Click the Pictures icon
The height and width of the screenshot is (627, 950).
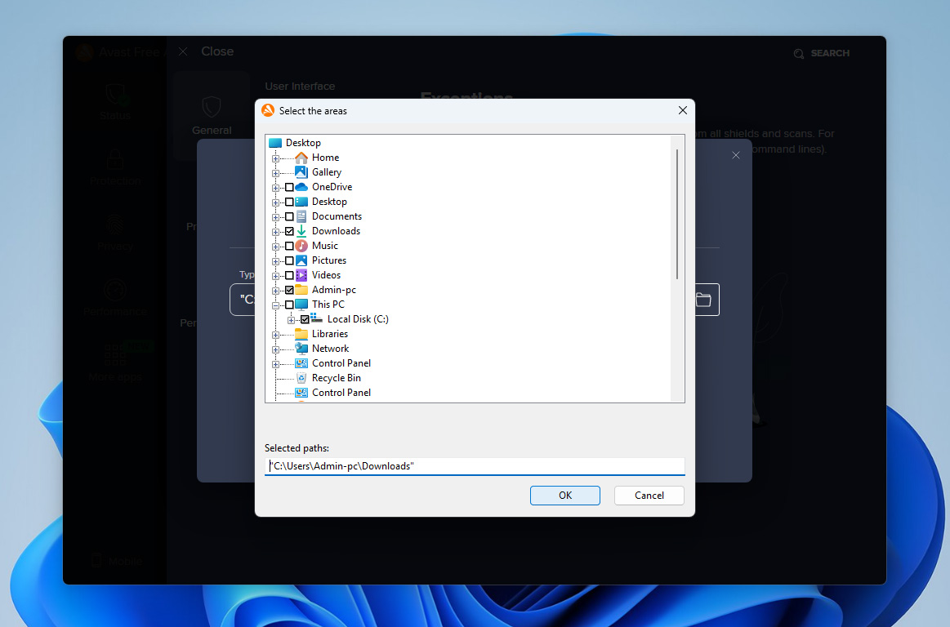tap(301, 260)
